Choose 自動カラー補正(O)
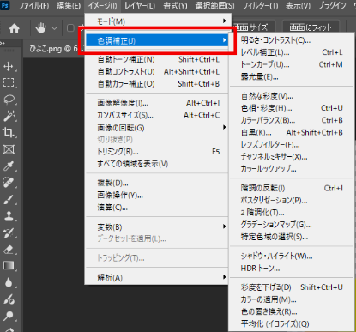The image size is (356, 332). point(157,84)
